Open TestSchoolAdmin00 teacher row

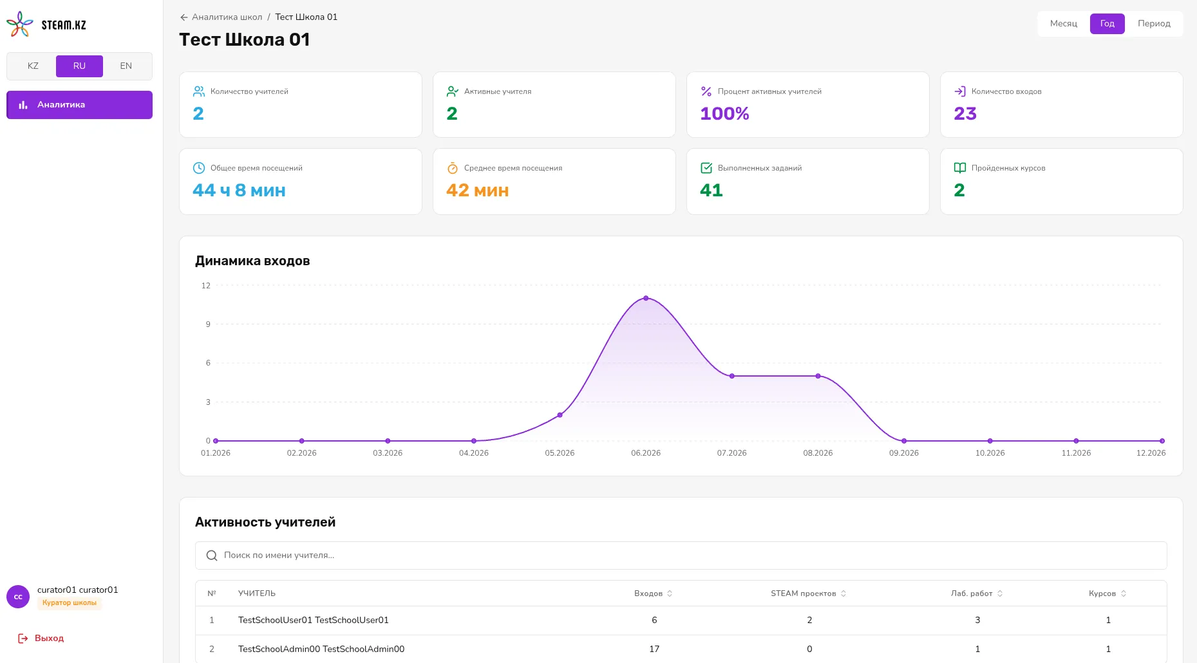click(x=681, y=649)
